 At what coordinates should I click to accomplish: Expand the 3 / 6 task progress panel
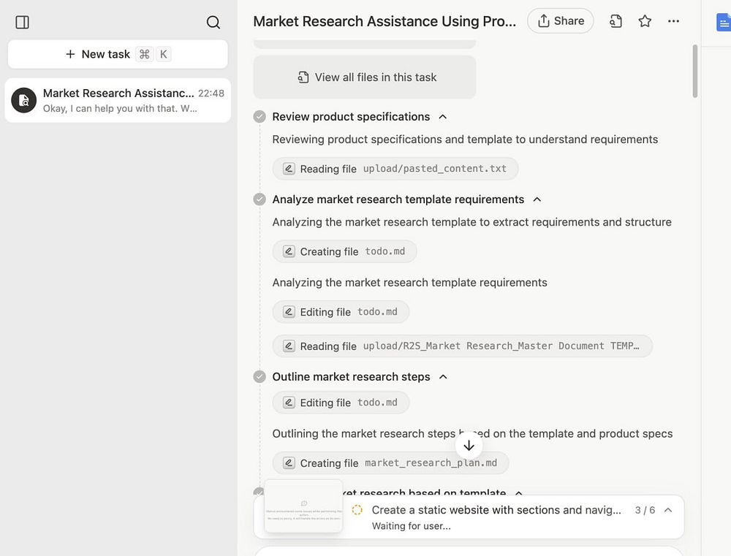click(667, 510)
